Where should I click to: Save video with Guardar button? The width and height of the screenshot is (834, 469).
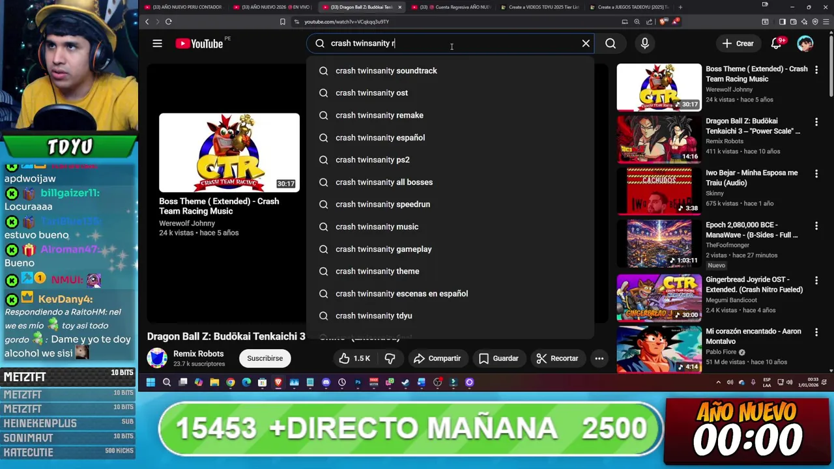point(498,358)
